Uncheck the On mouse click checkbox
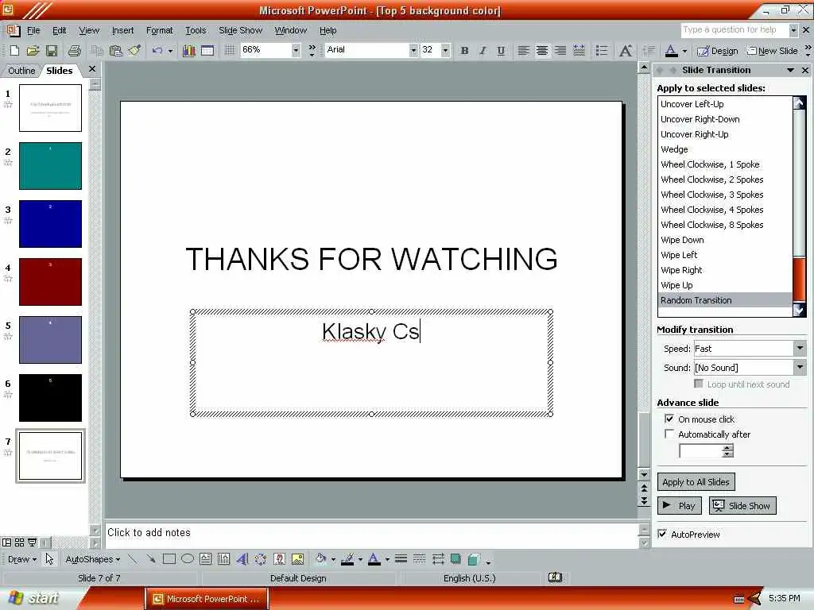This screenshot has width=814, height=610. point(669,419)
